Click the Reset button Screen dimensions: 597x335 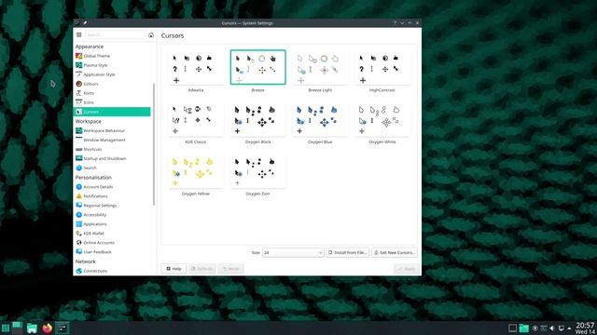click(231, 269)
